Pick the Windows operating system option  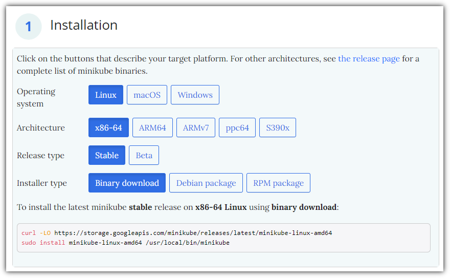[x=195, y=95]
